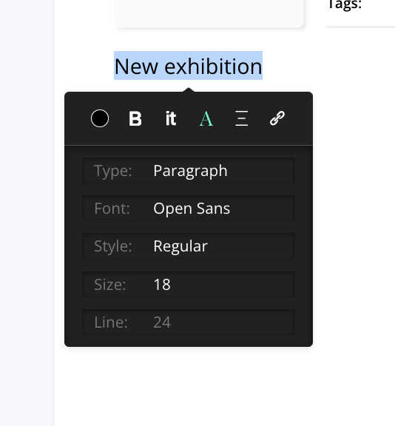Open the Style dropdown showing Regular
Image resolution: width=395 pixels, height=426 pixels.
click(189, 246)
